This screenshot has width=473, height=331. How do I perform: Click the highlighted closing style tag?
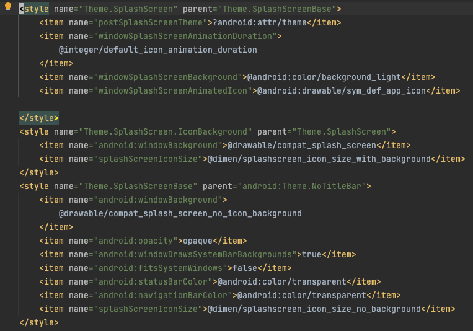[39, 118]
